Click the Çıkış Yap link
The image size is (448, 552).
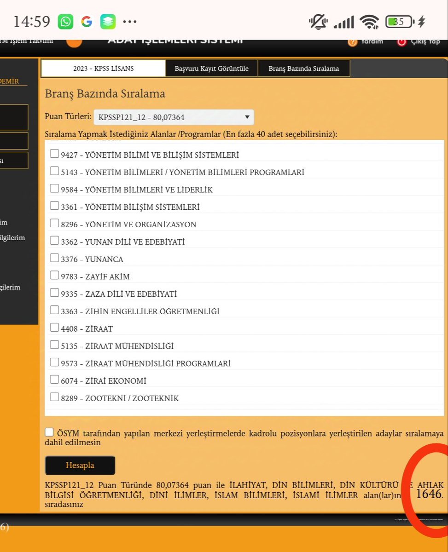tap(425, 41)
